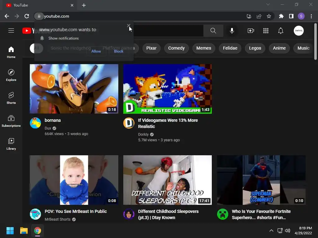The height and width of the screenshot is (238, 318).
Task: Open the tab search dropdown arrow
Action: 268,4
